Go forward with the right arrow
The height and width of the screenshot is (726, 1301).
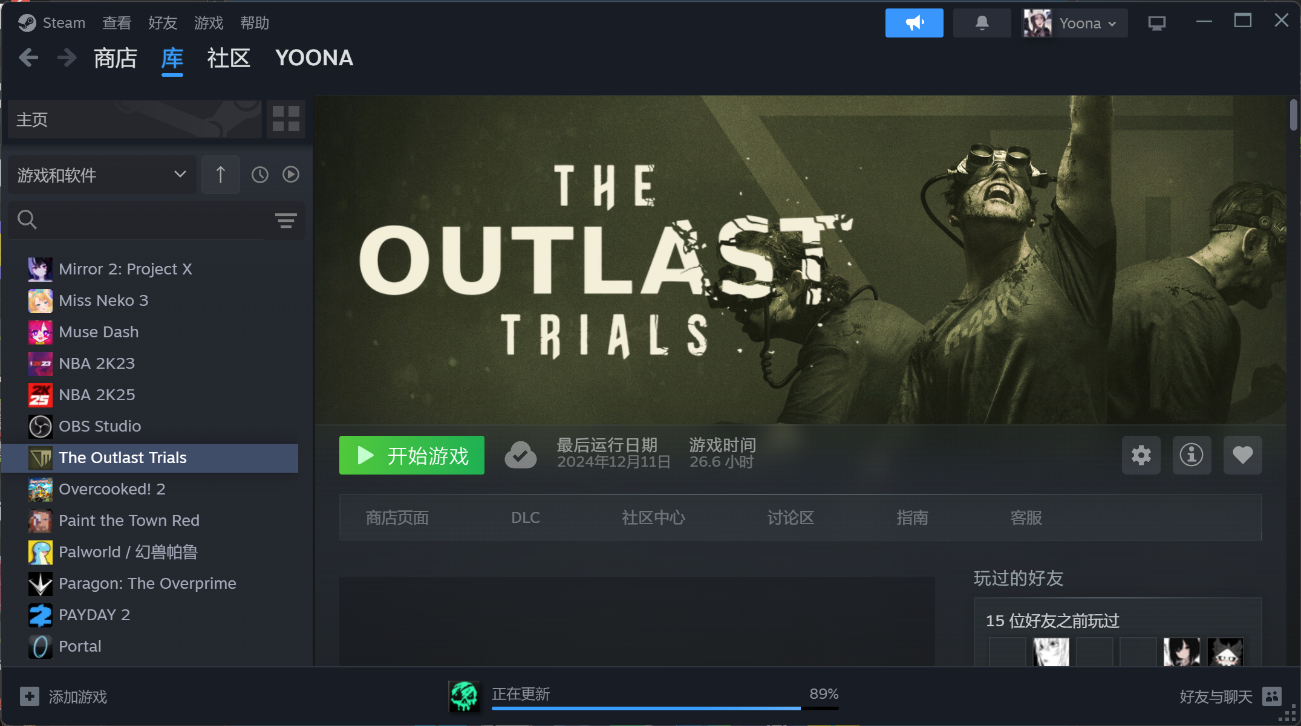point(67,58)
